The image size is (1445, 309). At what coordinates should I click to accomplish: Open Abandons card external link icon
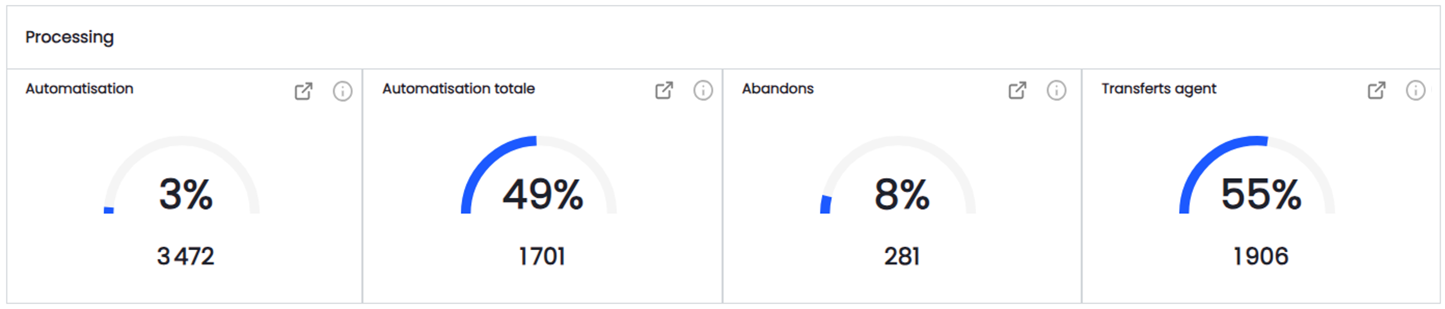click(1017, 90)
